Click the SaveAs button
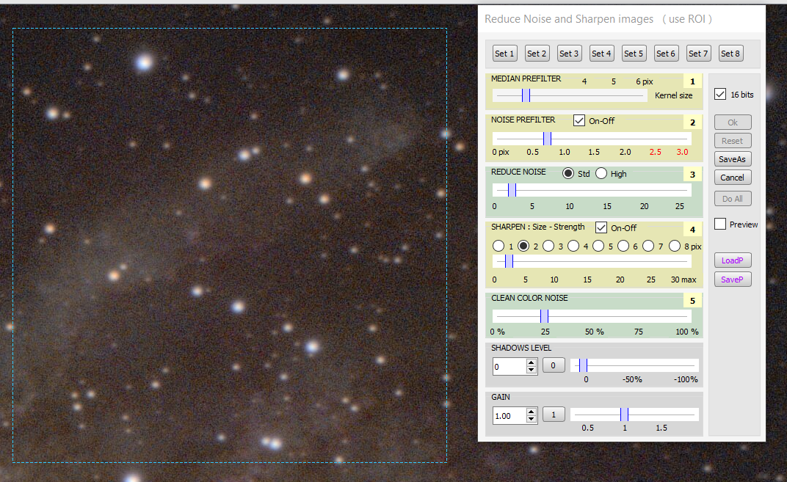Screen dimensions: 787x482 click(733, 159)
